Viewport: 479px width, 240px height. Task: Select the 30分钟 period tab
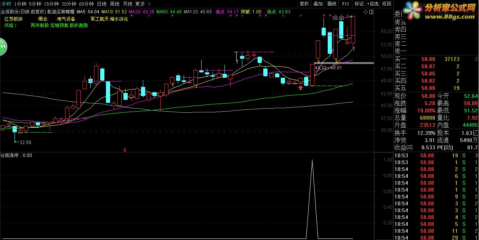(x=69, y=4)
